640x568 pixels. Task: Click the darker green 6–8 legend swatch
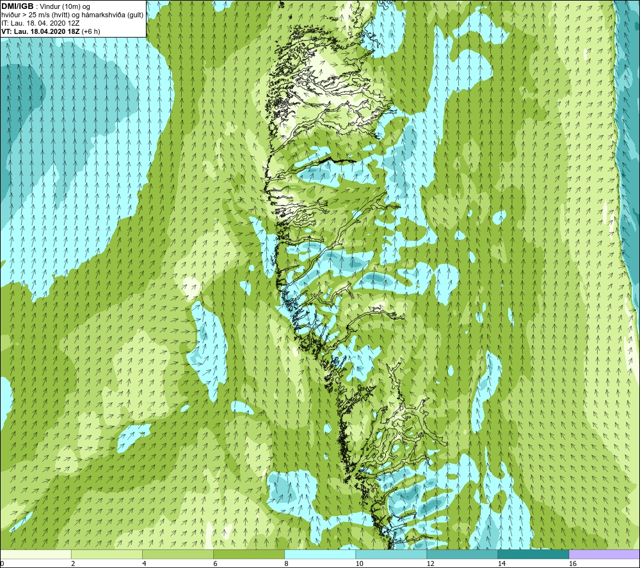pyautogui.click(x=249, y=554)
